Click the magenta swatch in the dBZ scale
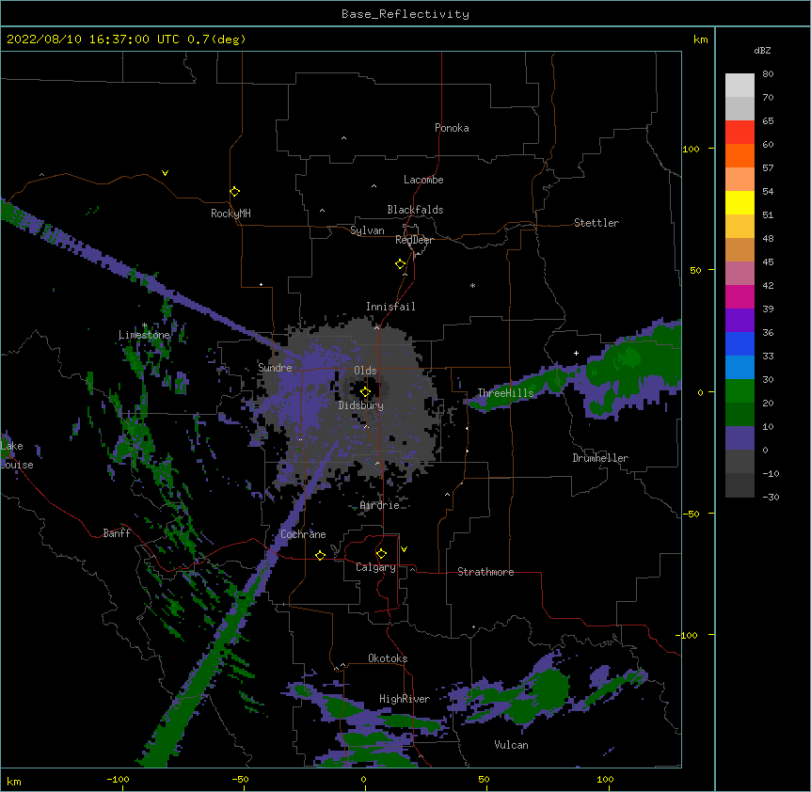Image resolution: width=811 pixels, height=792 pixels. point(739,296)
